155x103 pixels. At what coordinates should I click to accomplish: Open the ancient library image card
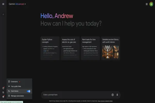[110, 48]
